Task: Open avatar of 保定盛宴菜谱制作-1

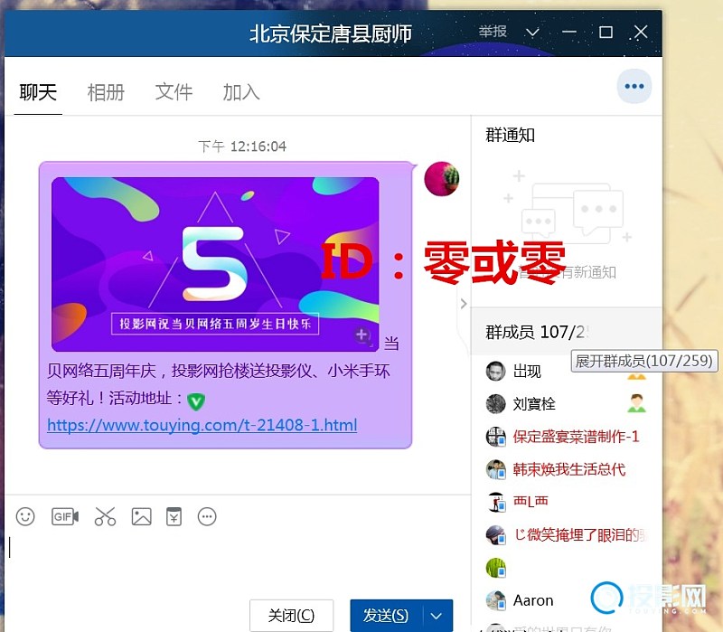Action: pos(495,437)
